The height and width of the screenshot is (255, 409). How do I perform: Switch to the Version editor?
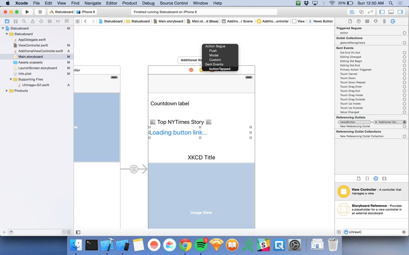(370, 12)
